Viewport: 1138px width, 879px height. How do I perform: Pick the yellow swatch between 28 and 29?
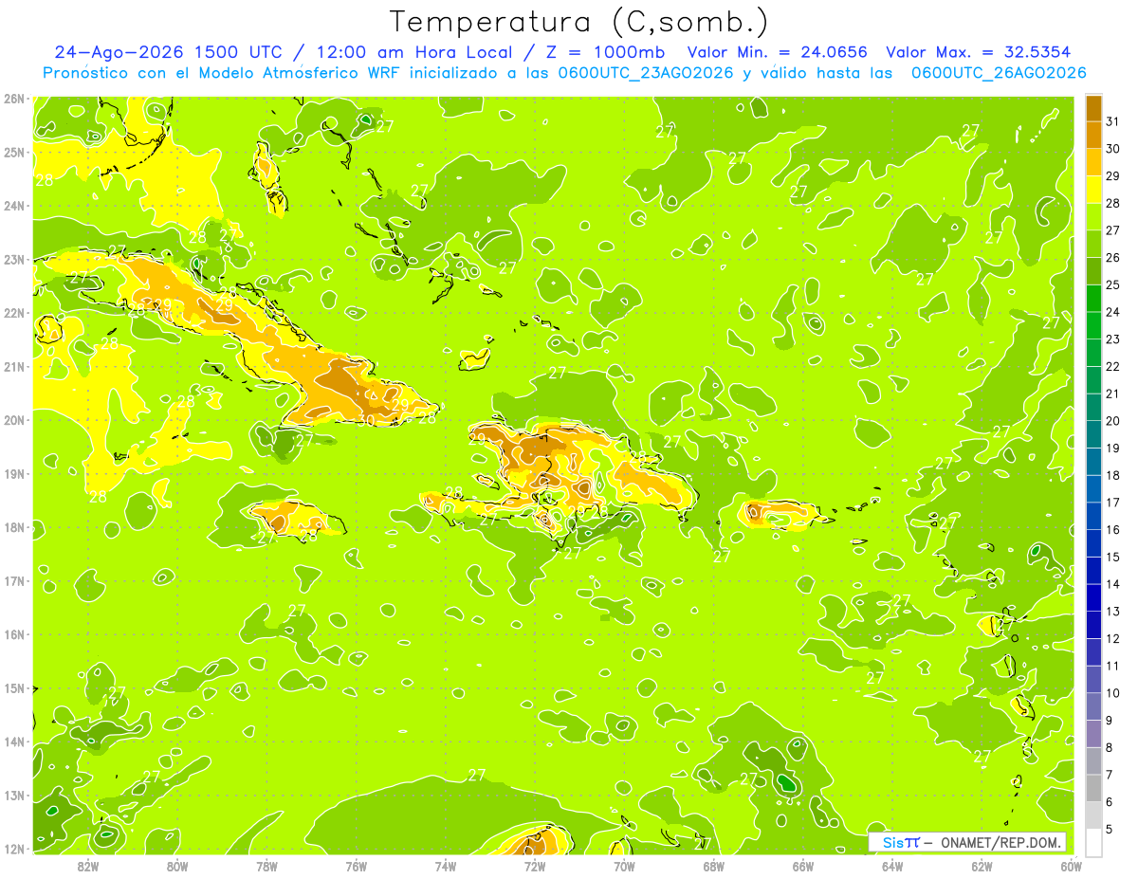[1093, 190]
